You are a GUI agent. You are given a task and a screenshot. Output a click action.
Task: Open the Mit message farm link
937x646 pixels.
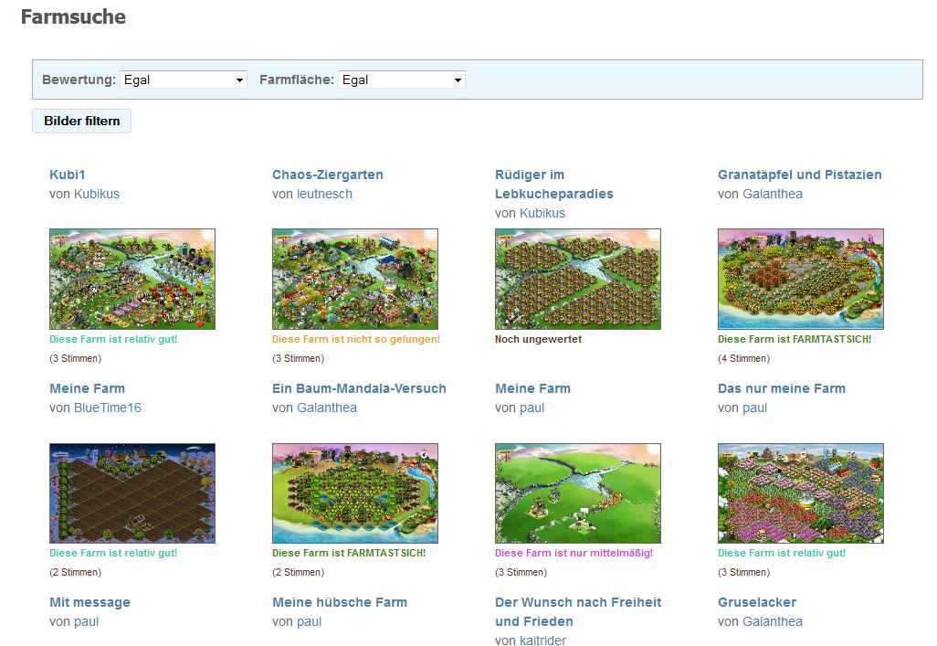click(89, 602)
